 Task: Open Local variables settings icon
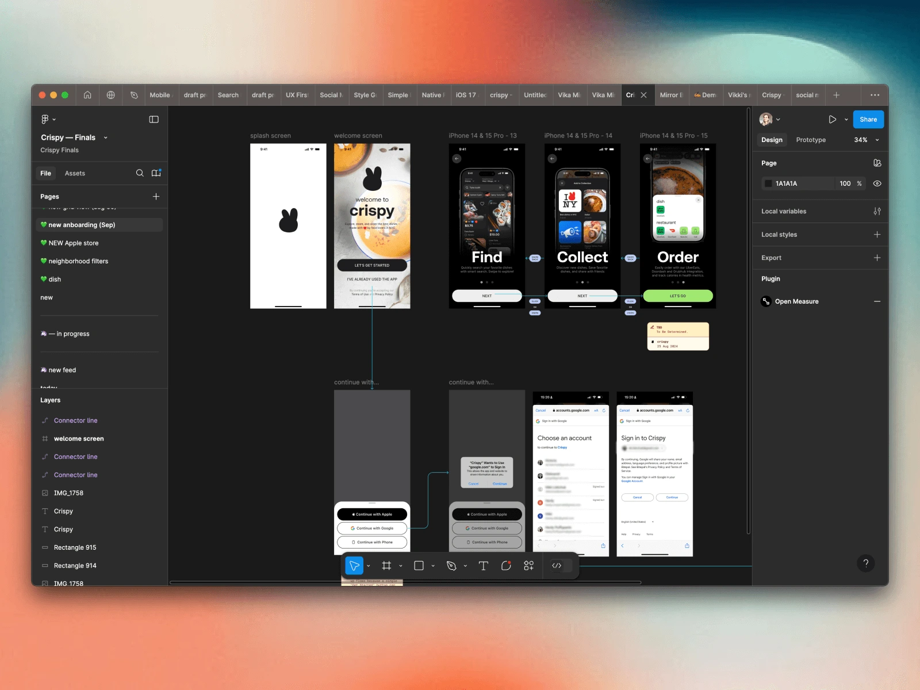(x=877, y=212)
